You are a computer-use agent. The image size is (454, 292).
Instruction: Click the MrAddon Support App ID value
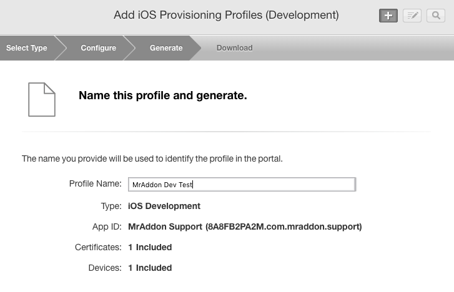(245, 226)
